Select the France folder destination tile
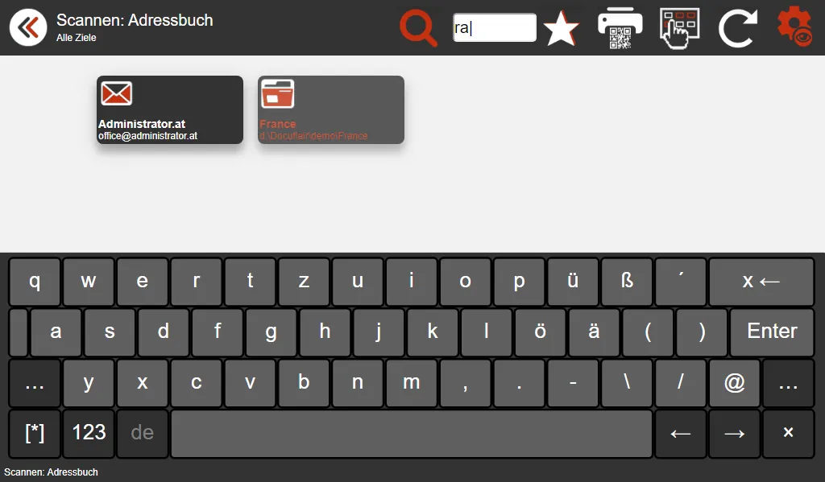The width and height of the screenshot is (825, 482). [x=331, y=110]
